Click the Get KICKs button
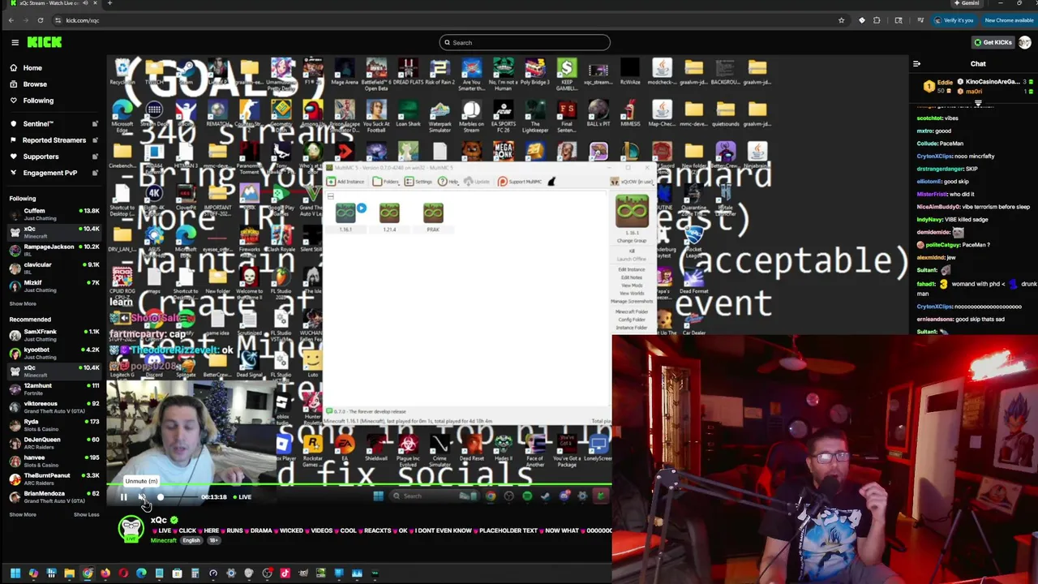 (x=993, y=42)
